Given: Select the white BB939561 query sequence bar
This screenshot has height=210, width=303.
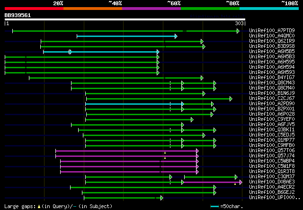Looking at the screenshot, I should (125, 19).
